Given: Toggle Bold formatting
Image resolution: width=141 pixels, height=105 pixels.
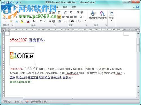Looking at the screenshot, I should pos(17,17).
